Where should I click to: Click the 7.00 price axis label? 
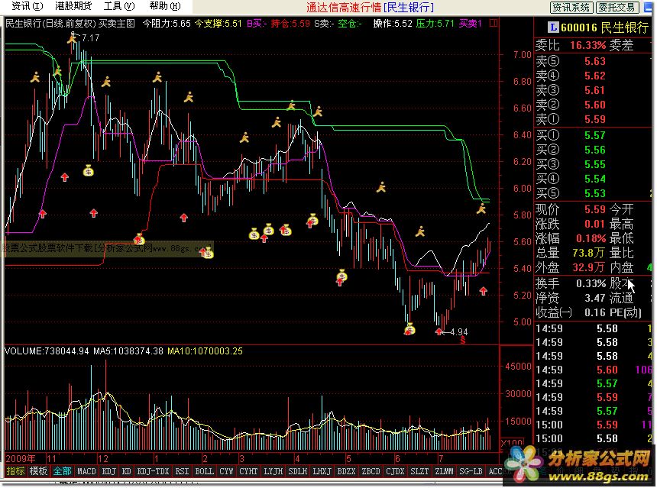[x=522, y=54]
